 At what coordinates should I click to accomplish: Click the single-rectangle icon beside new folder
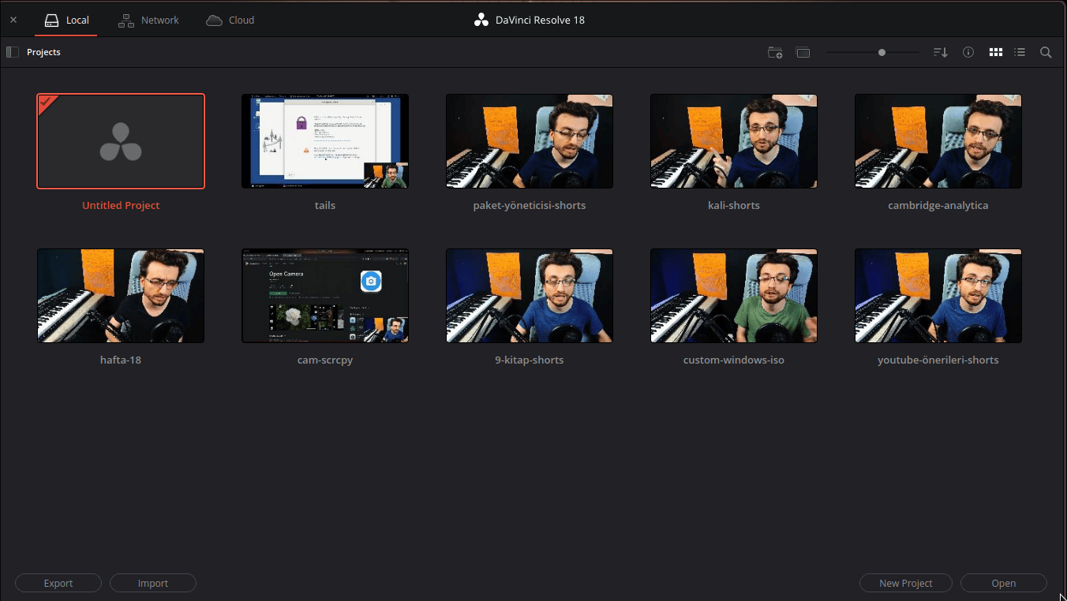[803, 53]
